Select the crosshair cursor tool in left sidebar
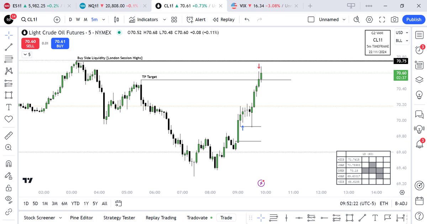This screenshot has height=224, width=427. (9, 34)
